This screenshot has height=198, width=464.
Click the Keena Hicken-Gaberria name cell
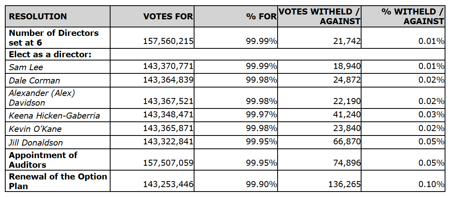pyautogui.click(x=54, y=116)
